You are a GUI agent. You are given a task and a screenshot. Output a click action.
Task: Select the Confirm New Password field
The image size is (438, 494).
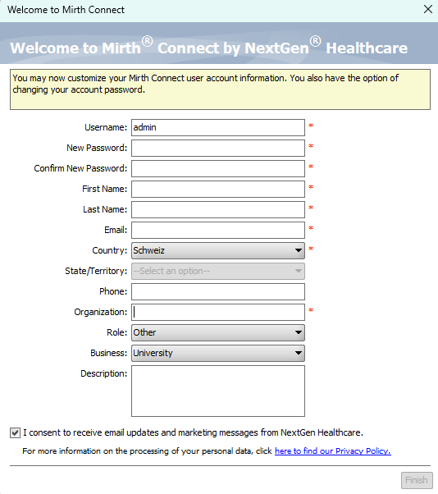(218, 168)
